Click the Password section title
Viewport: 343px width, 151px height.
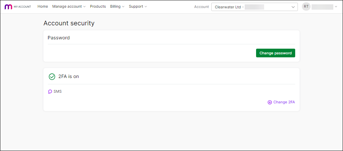pos(59,38)
